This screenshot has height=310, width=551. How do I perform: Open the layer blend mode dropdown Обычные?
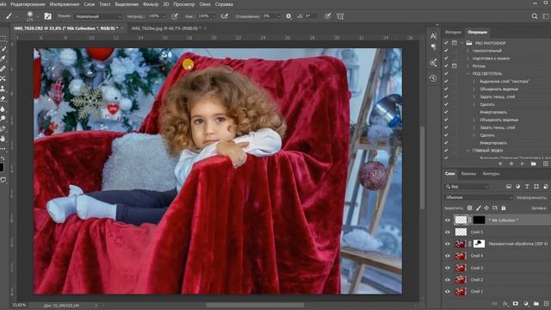tap(479, 197)
